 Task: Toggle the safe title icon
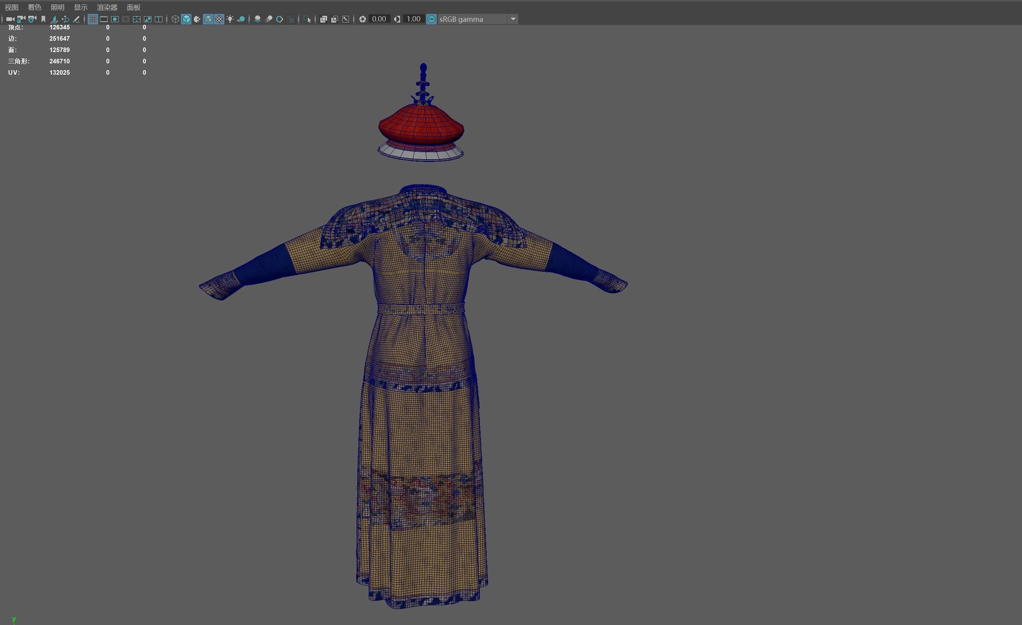(x=159, y=19)
